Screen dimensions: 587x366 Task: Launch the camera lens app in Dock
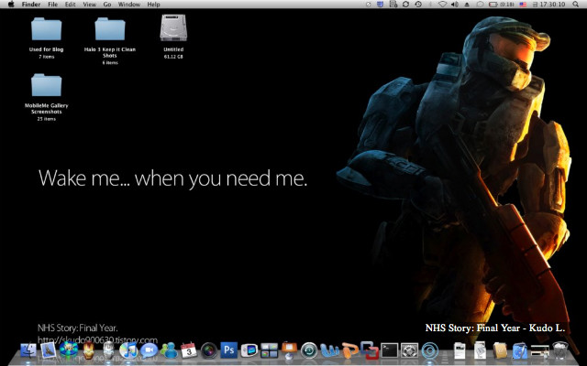[209, 350]
